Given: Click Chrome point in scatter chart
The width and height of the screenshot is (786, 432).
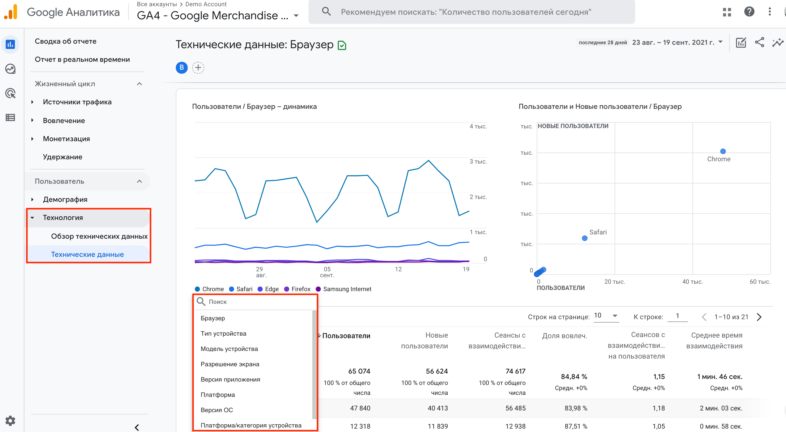Looking at the screenshot, I should point(722,151).
